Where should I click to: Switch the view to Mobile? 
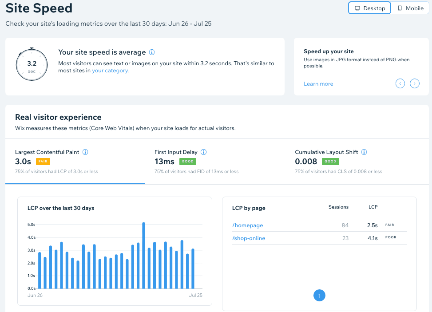click(x=409, y=8)
